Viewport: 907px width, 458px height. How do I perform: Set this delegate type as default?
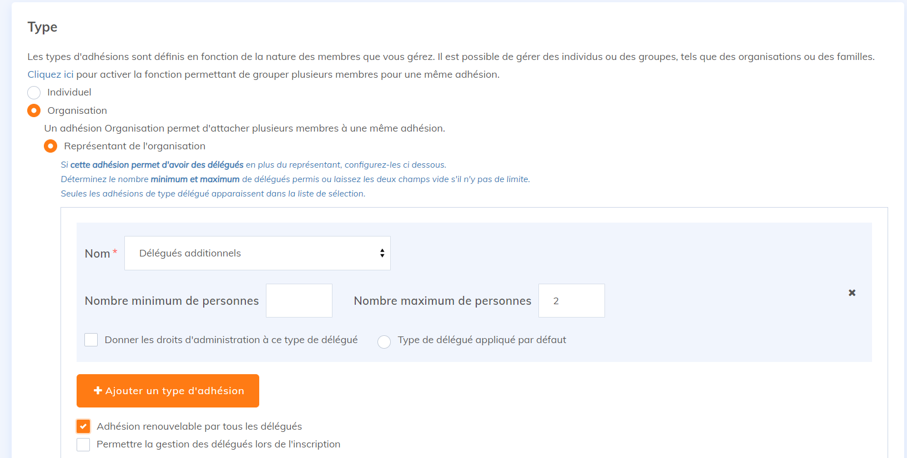384,341
